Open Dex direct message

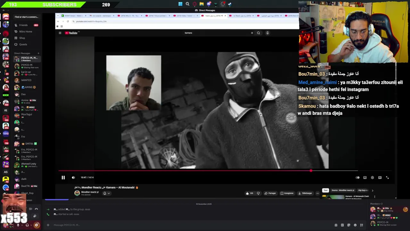(26, 94)
